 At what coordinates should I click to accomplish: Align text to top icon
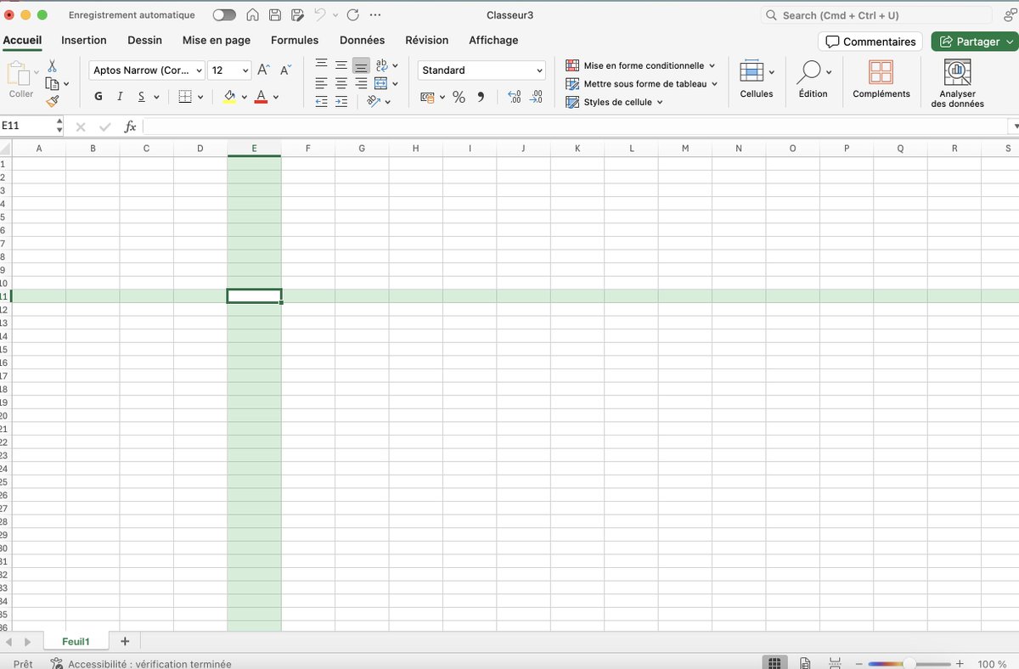tap(321, 65)
